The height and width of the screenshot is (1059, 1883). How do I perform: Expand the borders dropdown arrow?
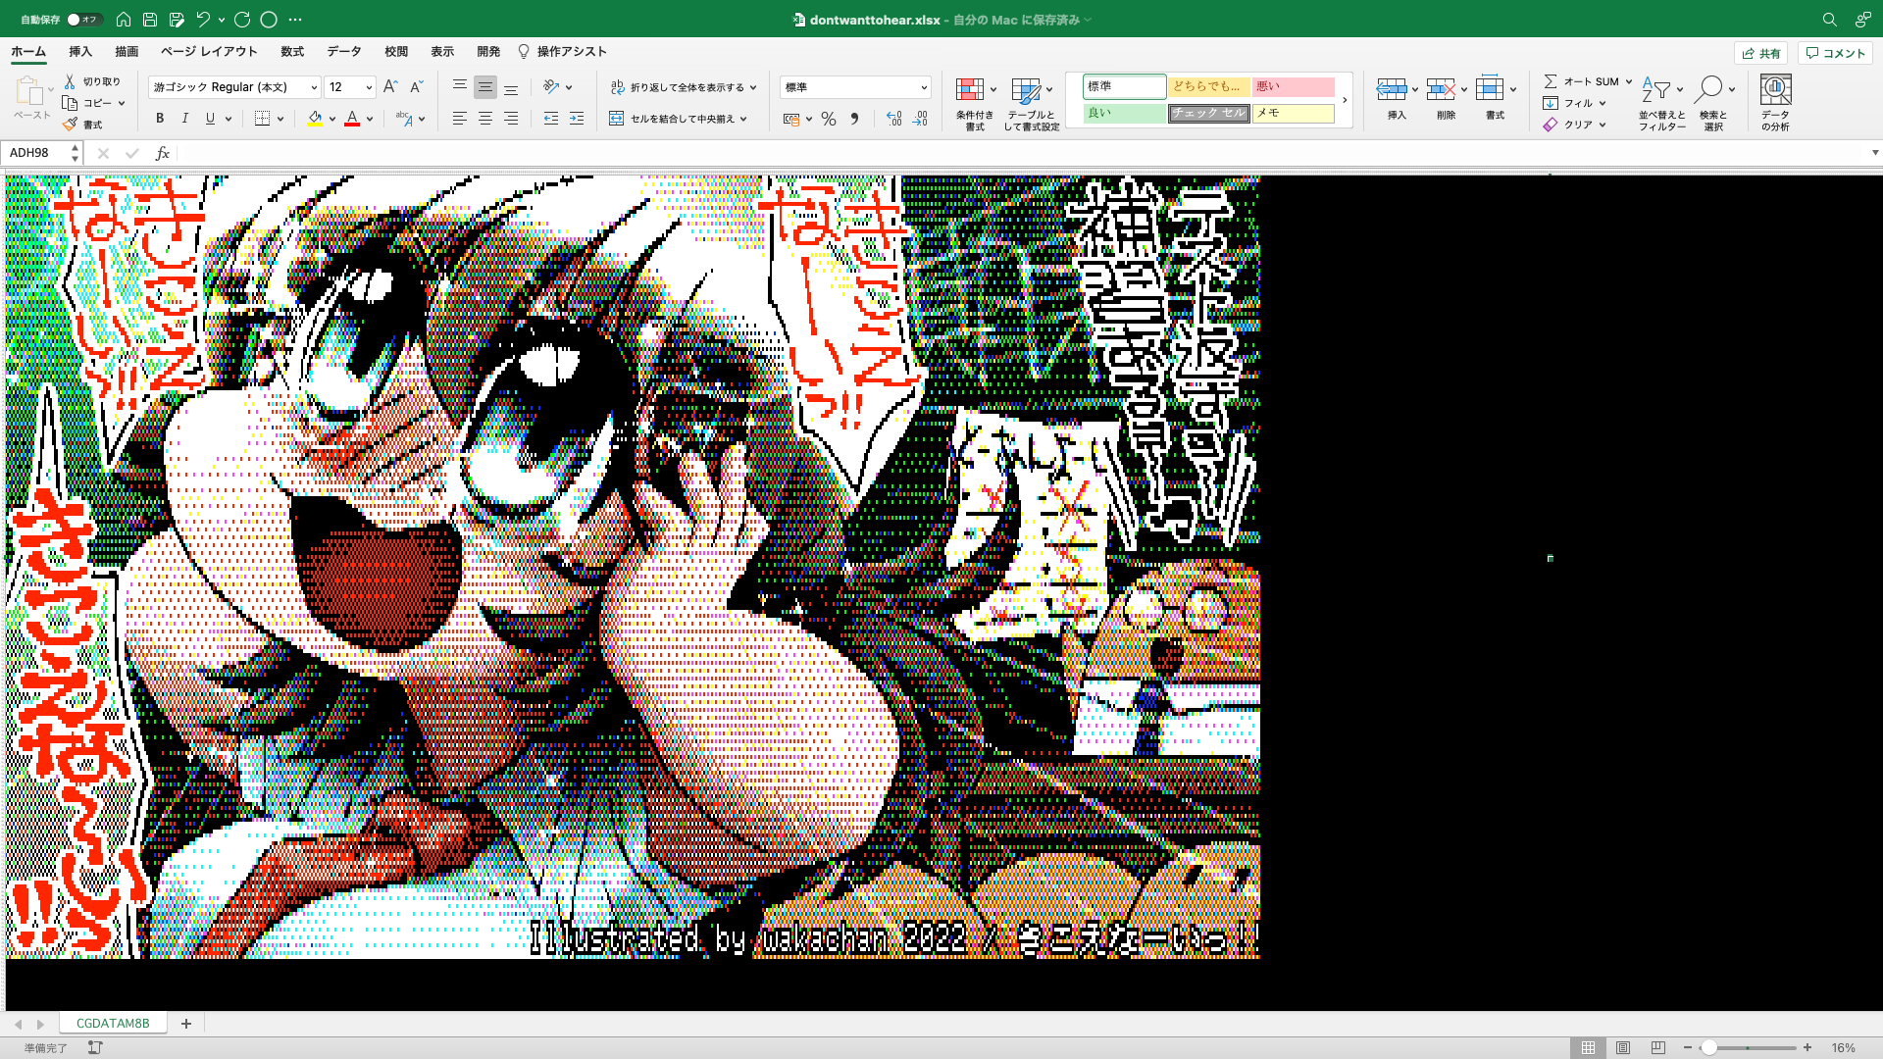280,119
